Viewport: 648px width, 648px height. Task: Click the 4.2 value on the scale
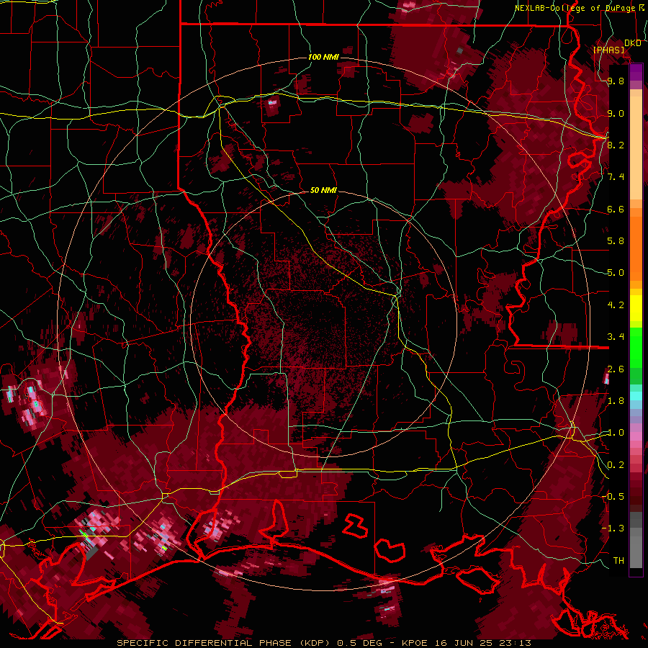click(x=616, y=305)
